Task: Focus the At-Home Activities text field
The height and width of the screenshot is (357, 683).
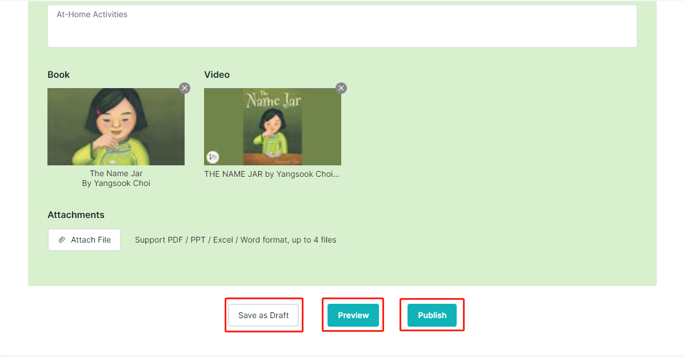Action: (x=342, y=26)
